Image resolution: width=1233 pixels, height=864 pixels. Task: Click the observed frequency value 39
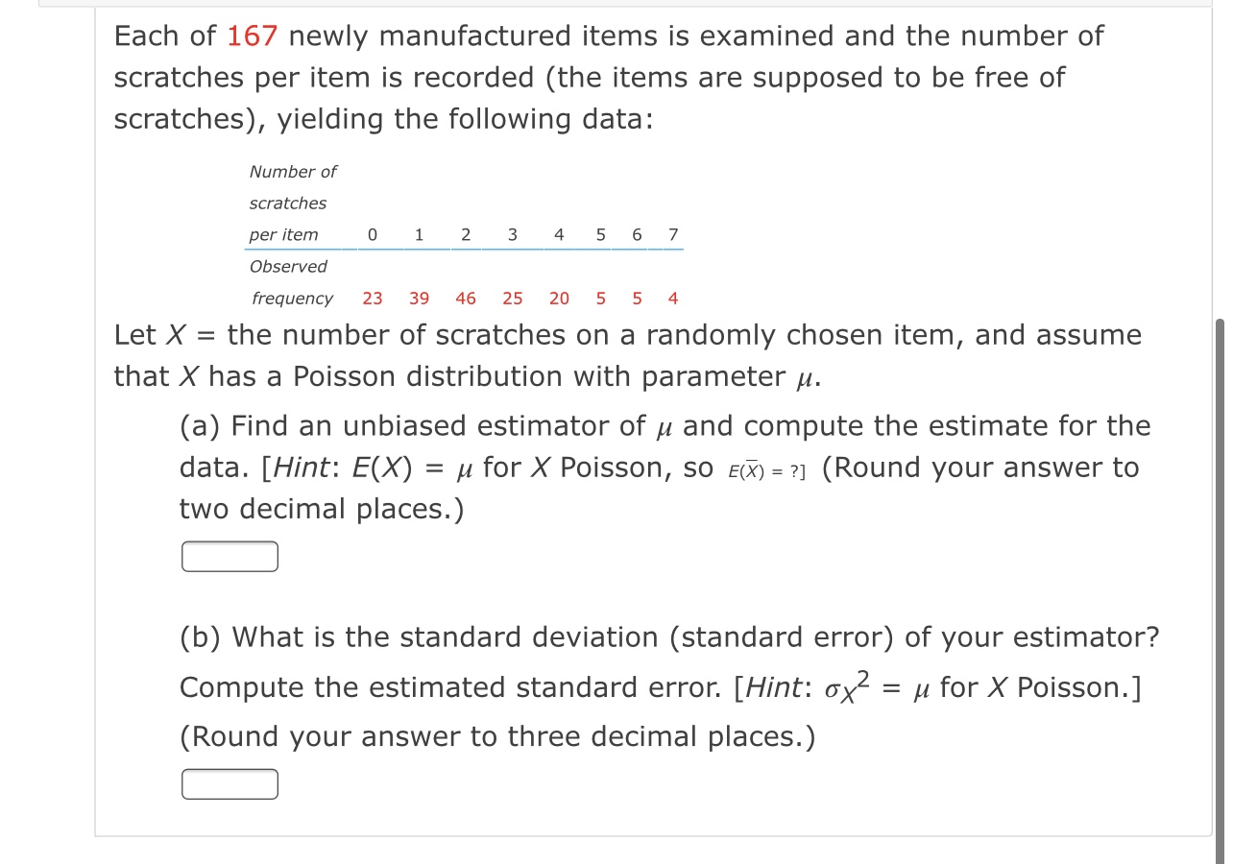click(x=418, y=299)
